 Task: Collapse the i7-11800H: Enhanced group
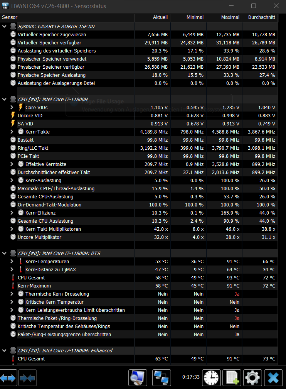4,350
